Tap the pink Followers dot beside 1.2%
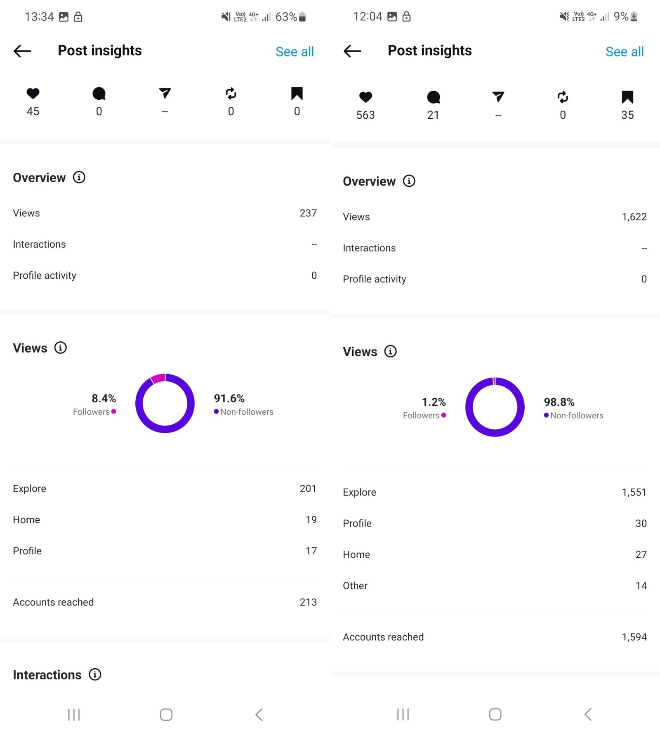Image resolution: width=660 pixels, height=733 pixels. pos(443,415)
